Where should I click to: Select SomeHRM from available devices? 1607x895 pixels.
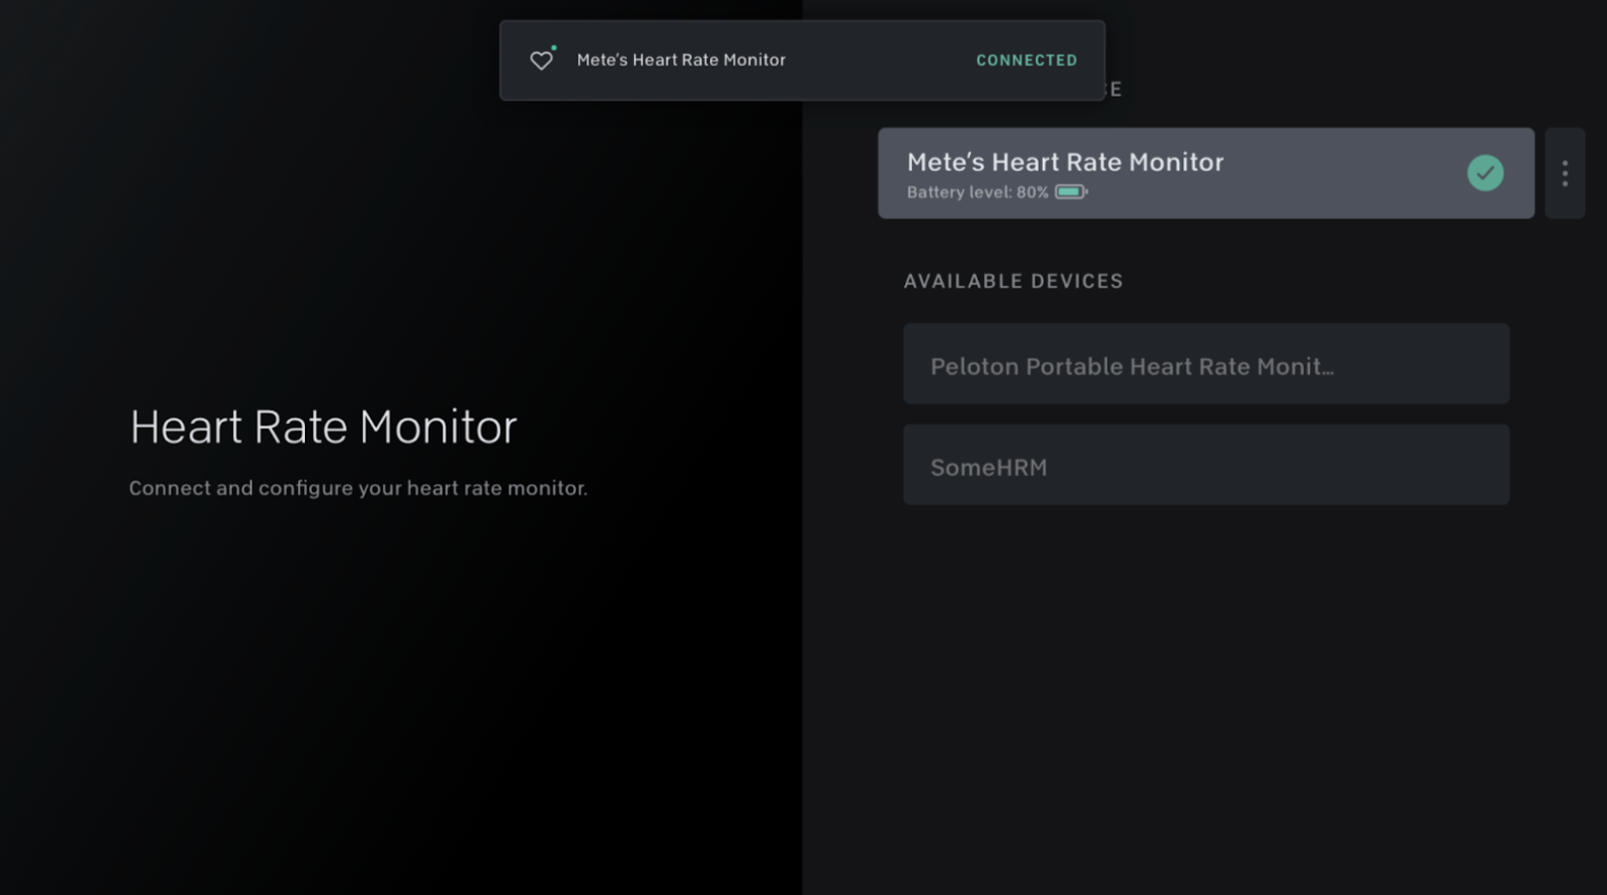coord(1205,465)
